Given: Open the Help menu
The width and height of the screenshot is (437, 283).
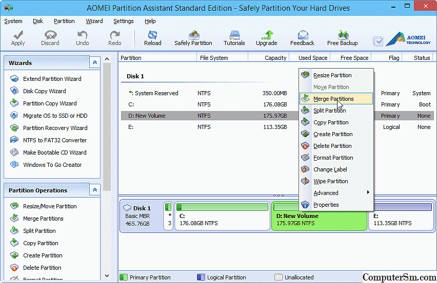Looking at the screenshot, I should [150, 21].
